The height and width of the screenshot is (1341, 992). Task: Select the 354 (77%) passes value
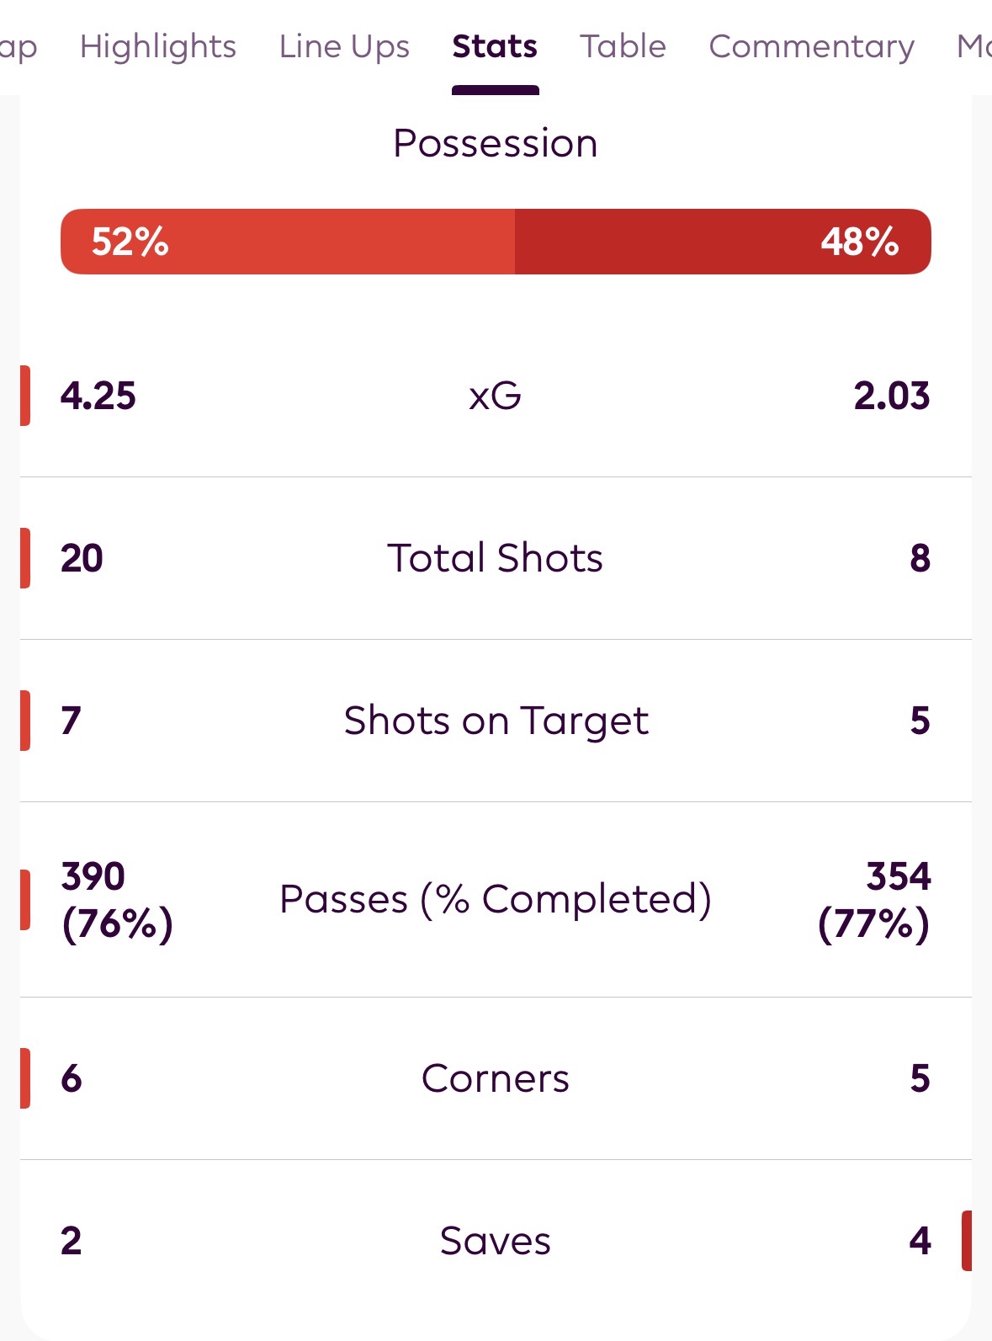click(x=874, y=899)
